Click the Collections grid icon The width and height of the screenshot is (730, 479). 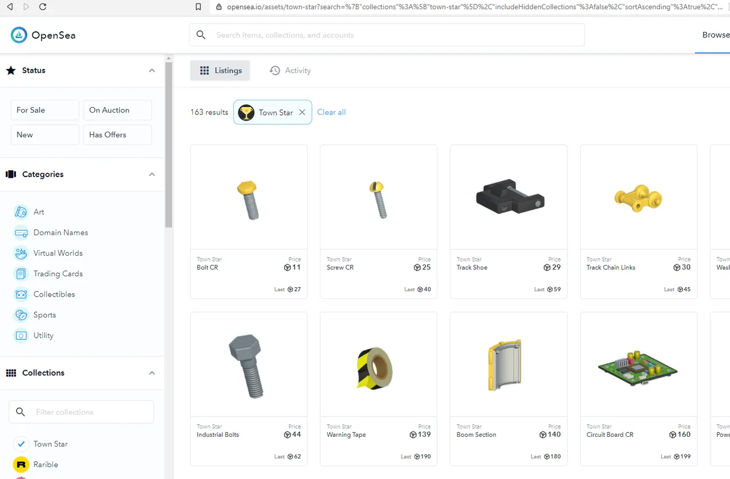click(x=11, y=373)
